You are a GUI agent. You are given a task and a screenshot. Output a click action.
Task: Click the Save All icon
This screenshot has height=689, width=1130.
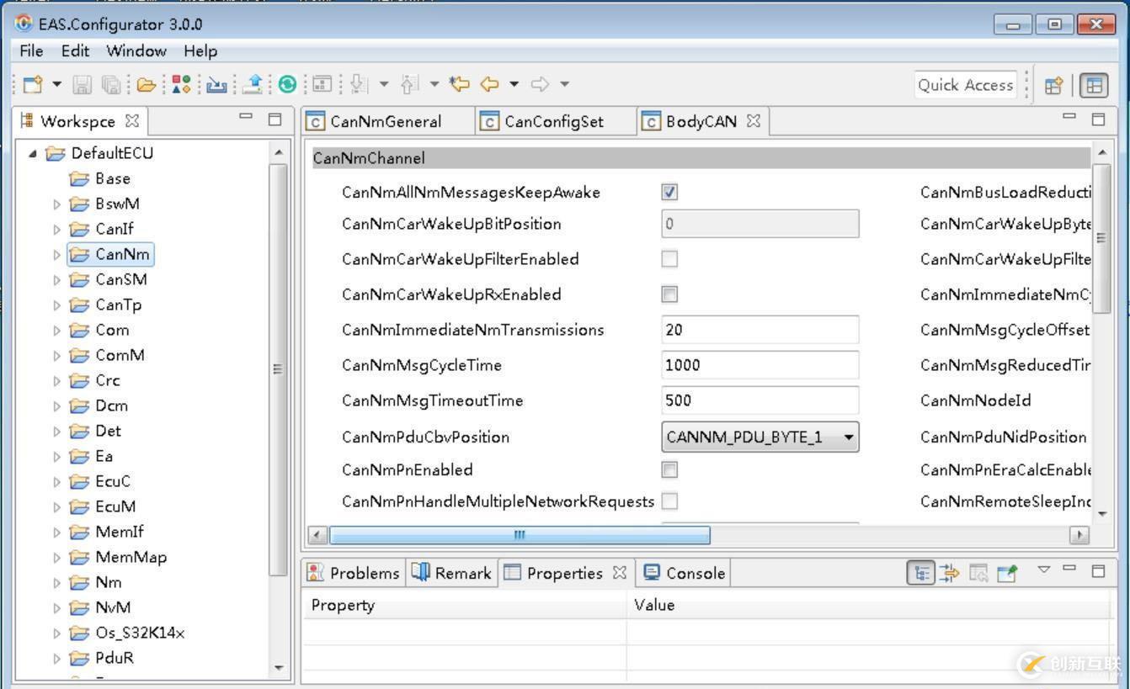tap(109, 84)
